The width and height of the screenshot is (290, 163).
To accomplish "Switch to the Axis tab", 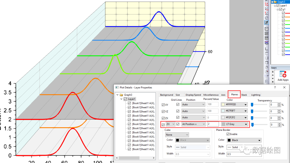I will (223, 95).
